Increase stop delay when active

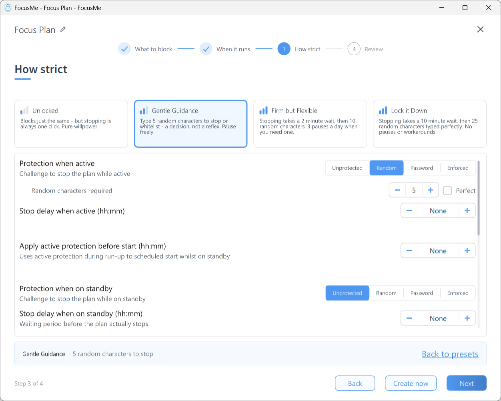(x=467, y=211)
